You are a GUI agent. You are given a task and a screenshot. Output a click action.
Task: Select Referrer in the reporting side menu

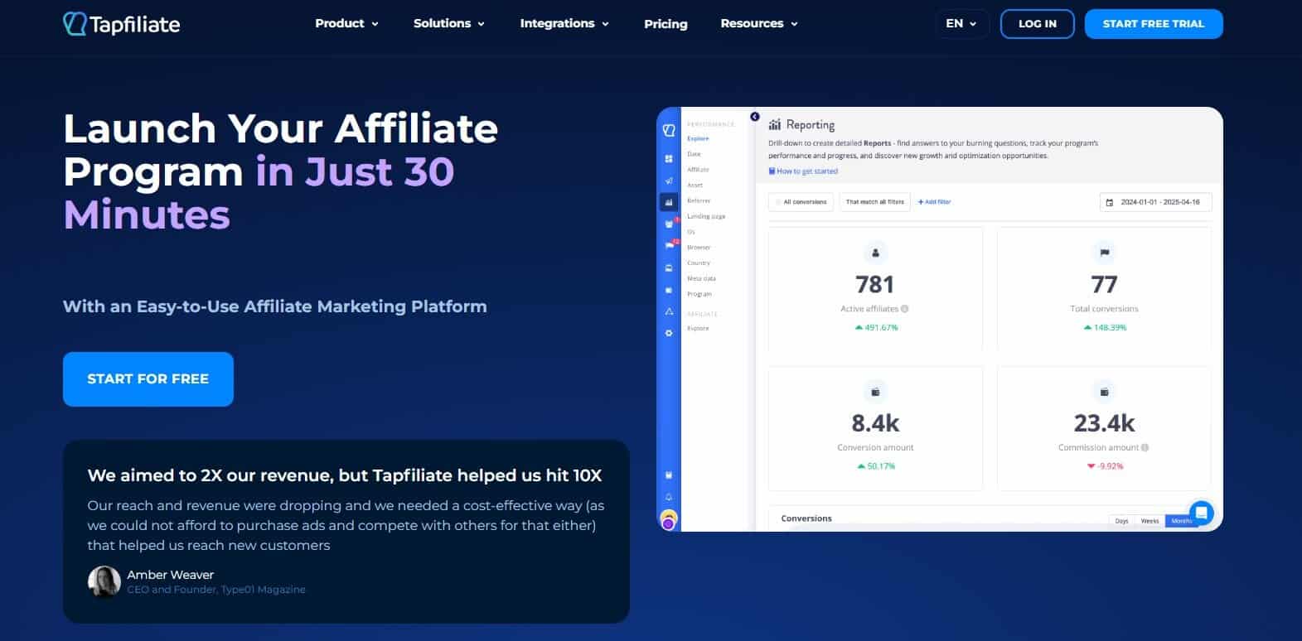[699, 200]
